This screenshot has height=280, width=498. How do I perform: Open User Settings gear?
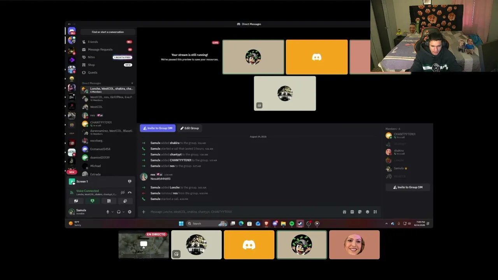(130, 212)
